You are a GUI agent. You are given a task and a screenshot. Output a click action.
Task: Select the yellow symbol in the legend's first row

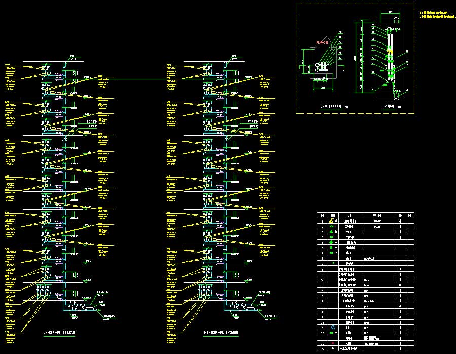coord(331,221)
